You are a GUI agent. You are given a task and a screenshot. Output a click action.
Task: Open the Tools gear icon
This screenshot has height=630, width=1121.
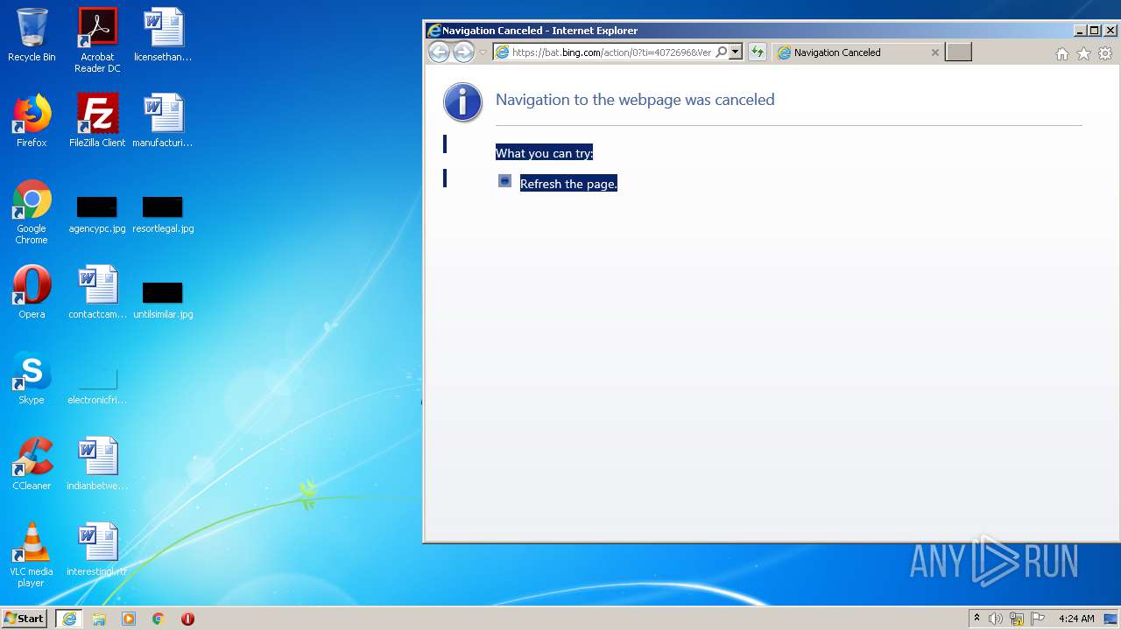(x=1105, y=53)
